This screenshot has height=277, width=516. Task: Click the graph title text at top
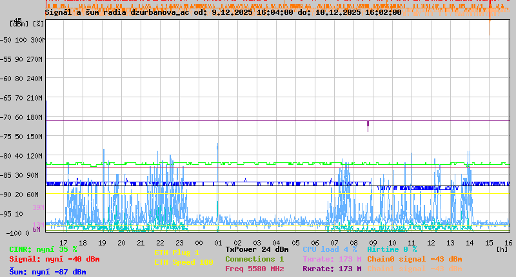tap(223, 12)
